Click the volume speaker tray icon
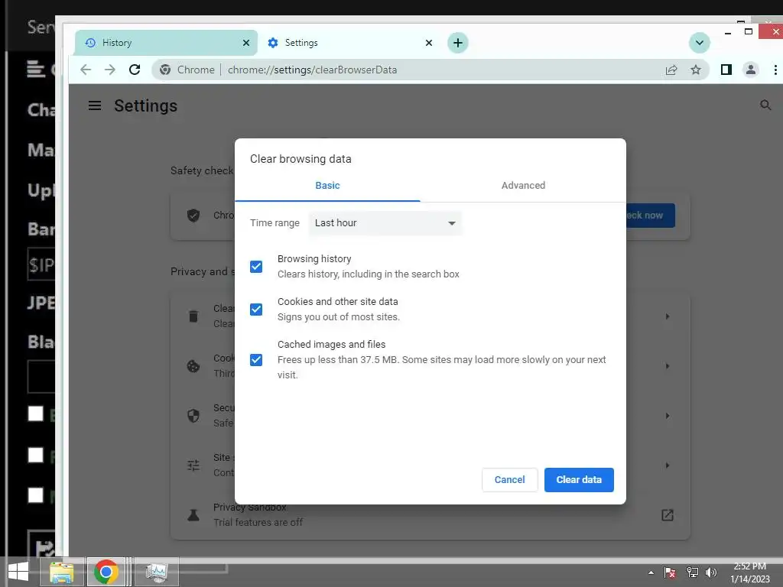Image resolution: width=783 pixels, height=587 pixels. point(711,573)
